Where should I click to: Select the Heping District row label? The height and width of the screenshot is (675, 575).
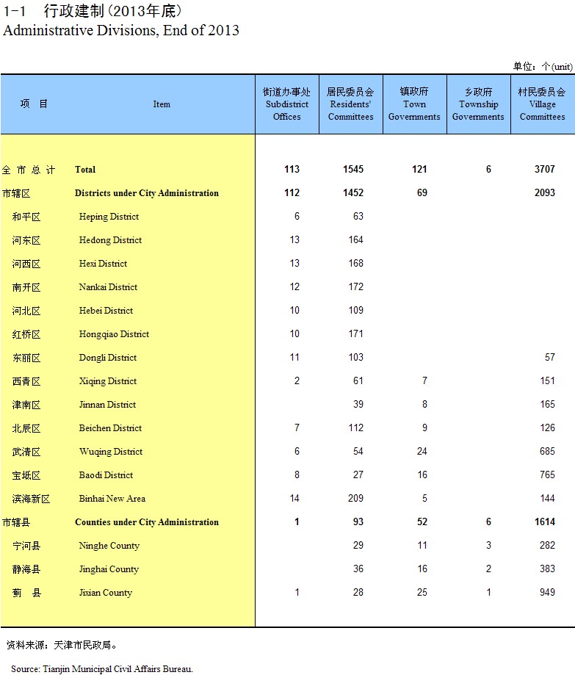[109, 217]
